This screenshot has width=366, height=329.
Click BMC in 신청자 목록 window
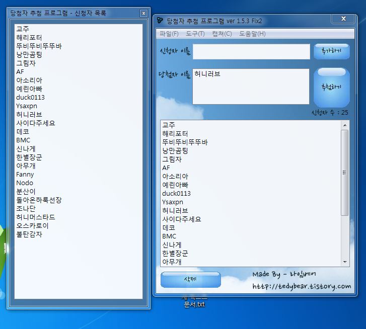point(23,140)
